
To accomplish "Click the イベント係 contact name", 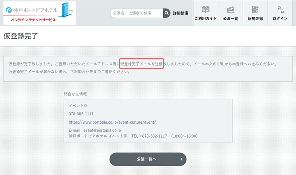I will coord(78,105).
